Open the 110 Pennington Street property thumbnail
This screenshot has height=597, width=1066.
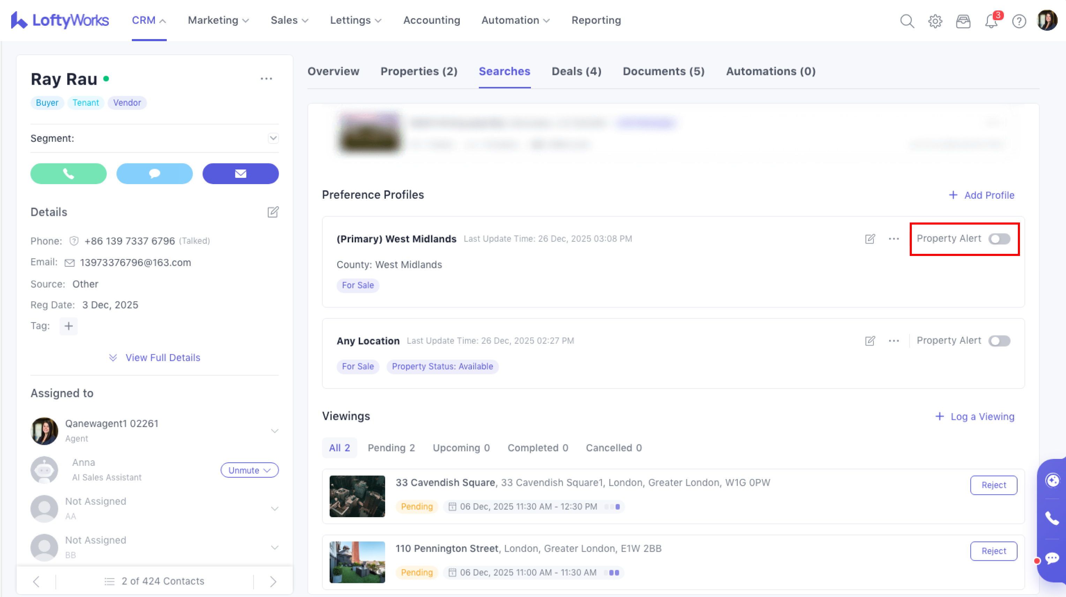[357, 562]
